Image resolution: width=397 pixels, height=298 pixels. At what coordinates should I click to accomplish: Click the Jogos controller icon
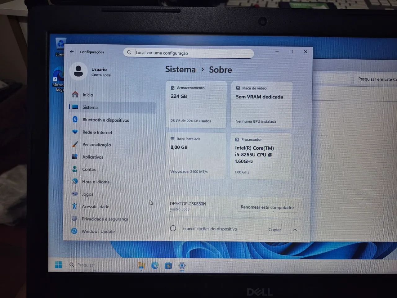[74, 194]
